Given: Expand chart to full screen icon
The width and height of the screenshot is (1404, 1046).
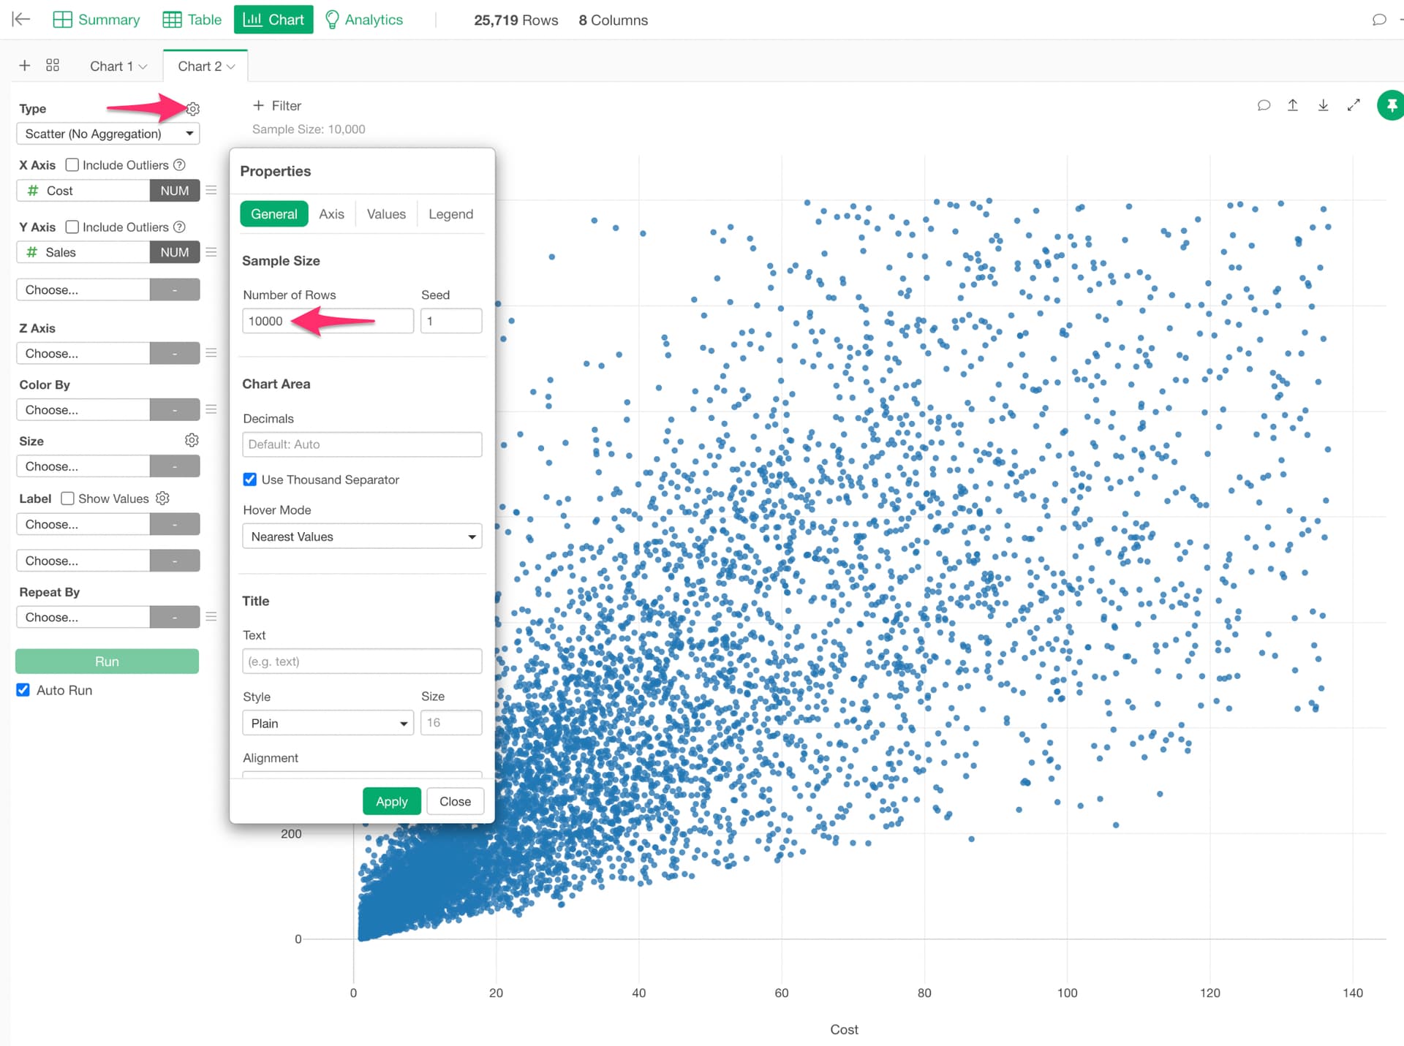Looking at the screenshot, I should point(1354,105).
